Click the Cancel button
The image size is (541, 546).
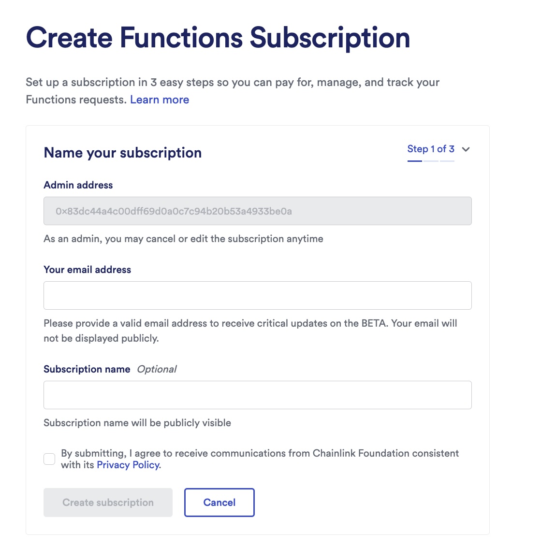(219, 503)
